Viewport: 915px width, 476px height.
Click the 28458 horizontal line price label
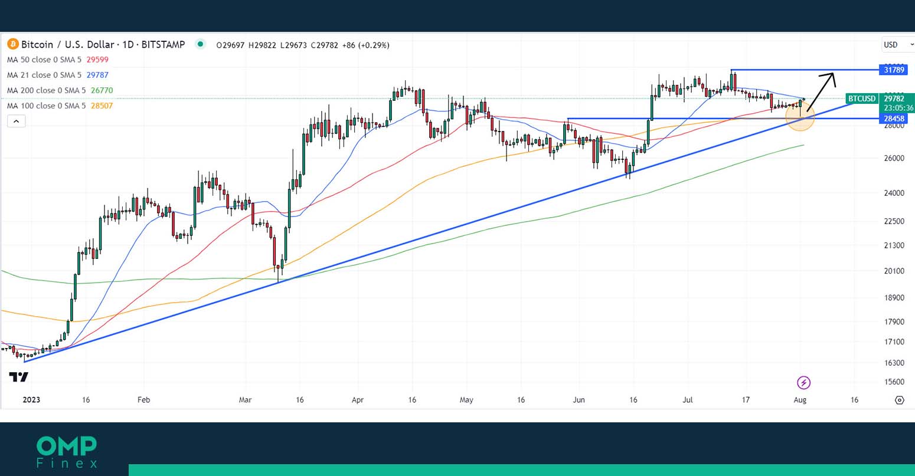pos(894,119)
